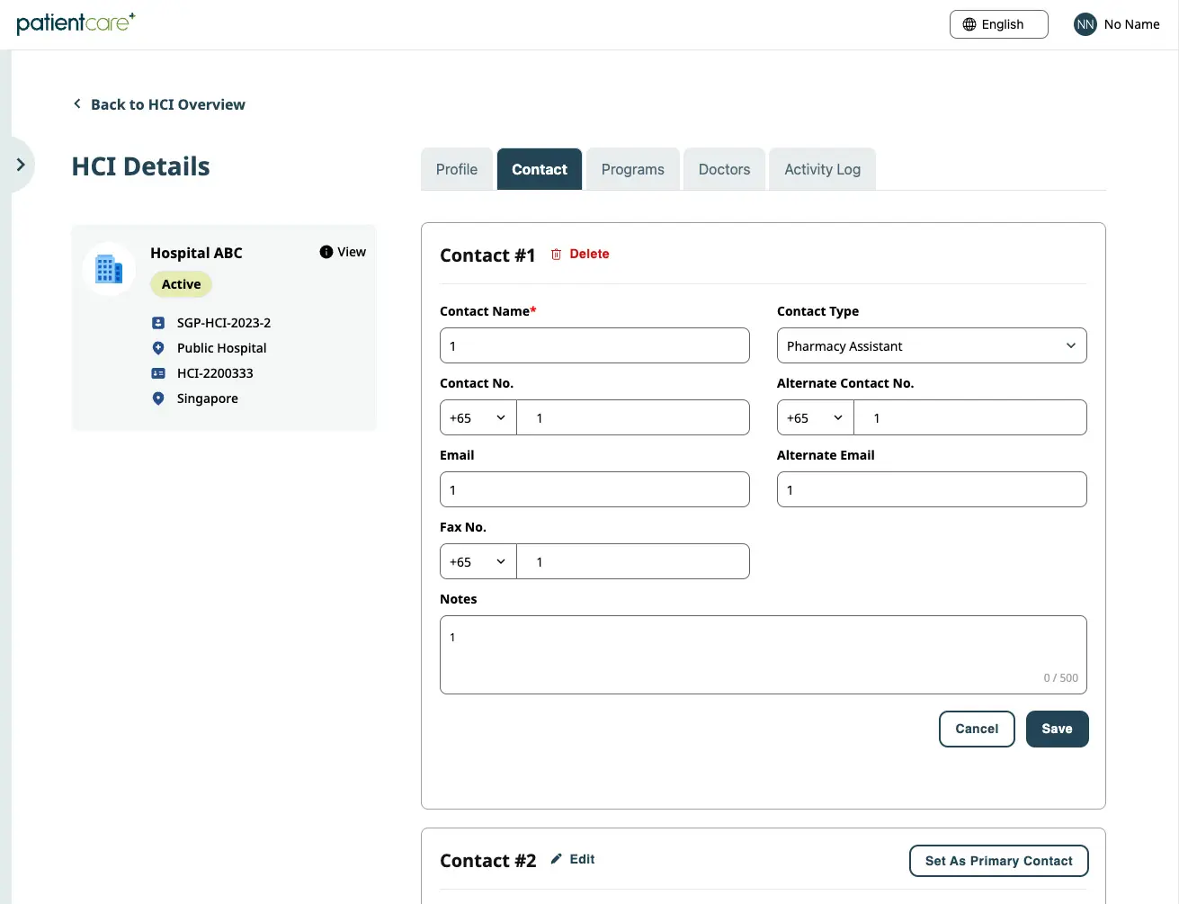Switch to the Profile tab
The width and height of the screenshot is (1179, 904).
pyautogui.click(x=456, y=169)
